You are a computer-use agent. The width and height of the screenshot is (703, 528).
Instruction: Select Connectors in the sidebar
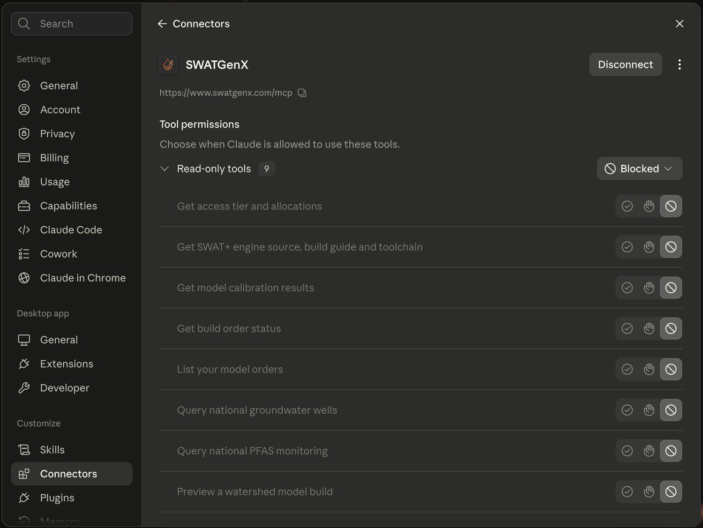point(72,474)
